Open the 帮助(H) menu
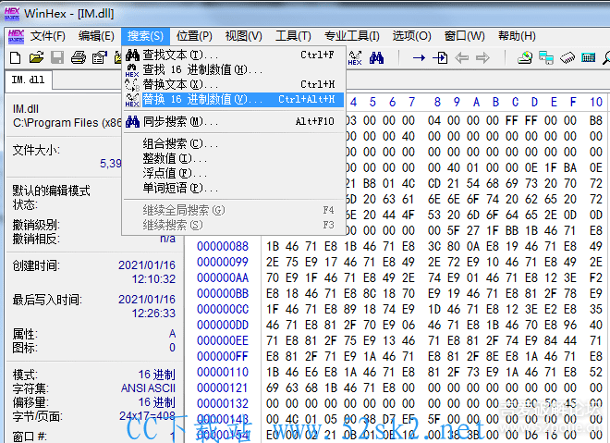The width and height of the screenshot is (610, 443). (x=517, y=36)
